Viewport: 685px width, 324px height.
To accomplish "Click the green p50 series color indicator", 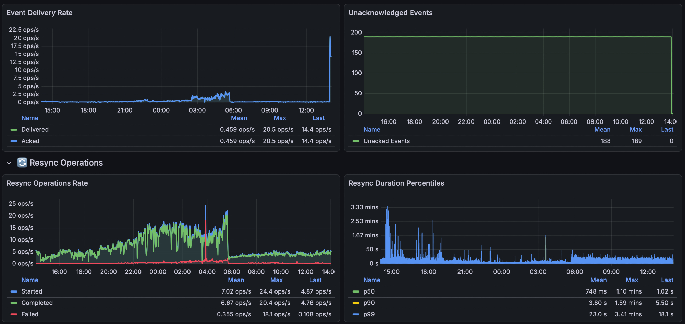I will pos(356,291).
